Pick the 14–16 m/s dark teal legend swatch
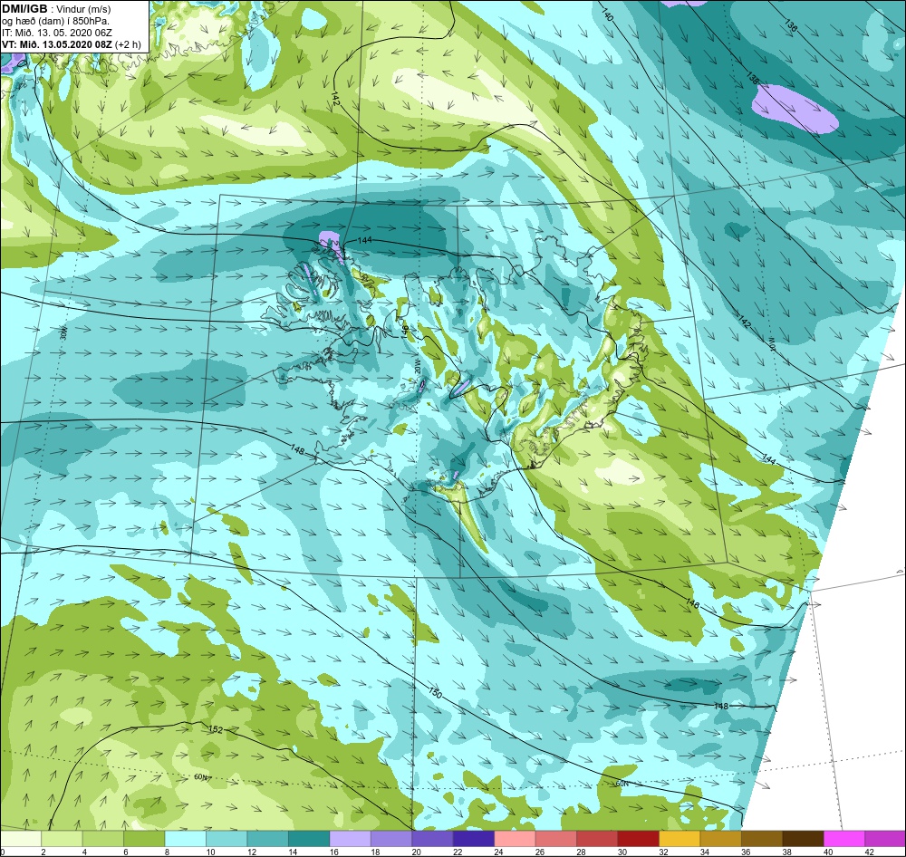 click(309, 839)
